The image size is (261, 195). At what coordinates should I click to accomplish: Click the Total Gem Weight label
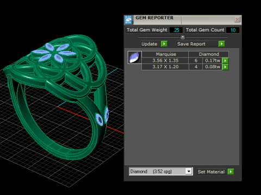point(147,30)
